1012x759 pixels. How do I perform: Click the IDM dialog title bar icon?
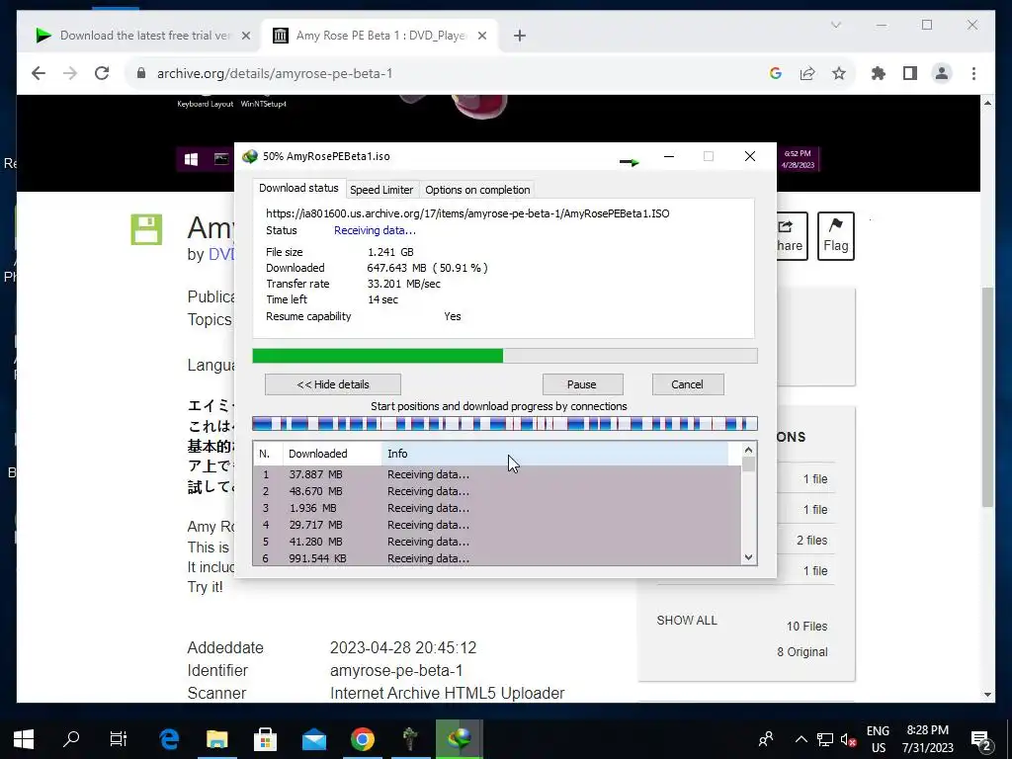pyautogui.click(x=250, y=156)
